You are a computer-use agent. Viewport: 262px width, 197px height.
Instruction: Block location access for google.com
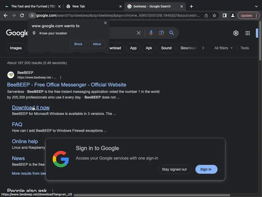pyautogui.click(x=78, y=44)
